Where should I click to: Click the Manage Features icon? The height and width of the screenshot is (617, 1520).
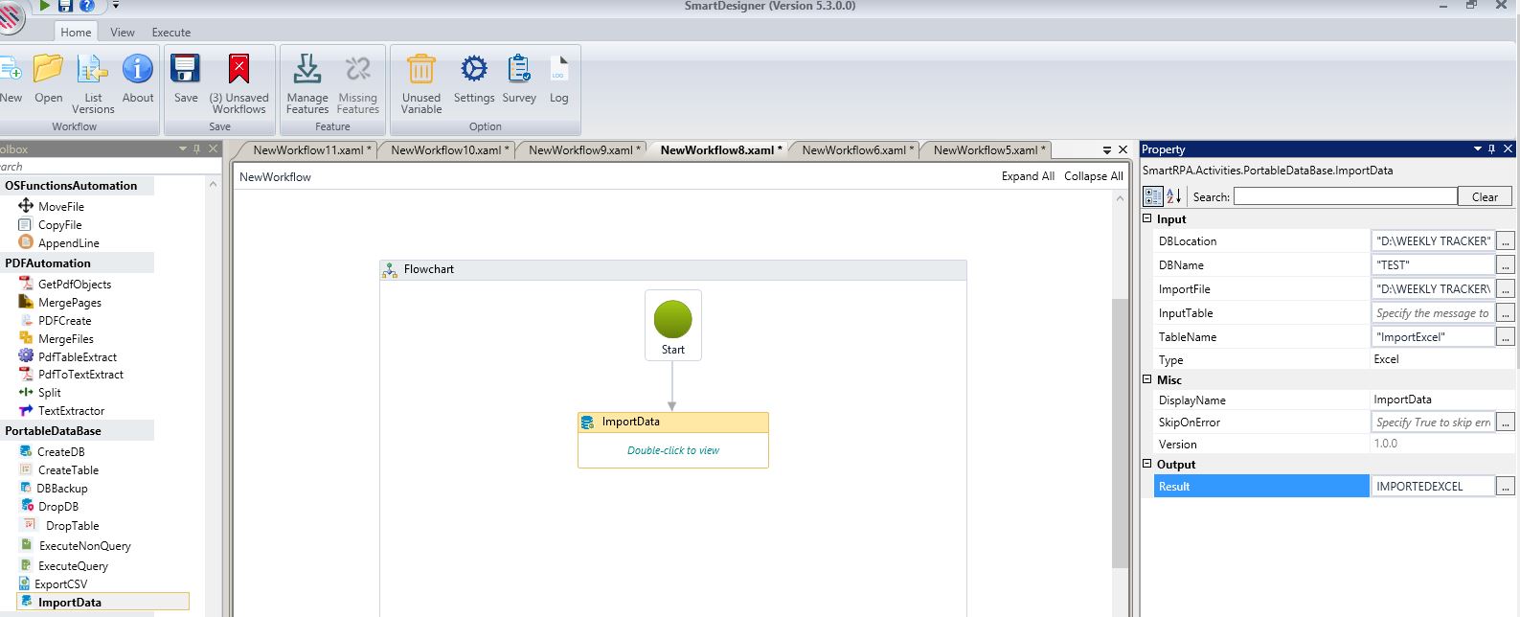click(x=306, y=70)
